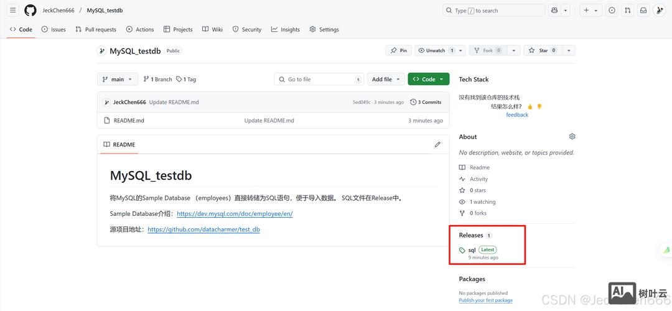Image resolution: width=672 pixels, height=311 pixels.
Task: Open datacharmer test_db GitHub link
Action: pyautogui.click(x=203, y=230)
